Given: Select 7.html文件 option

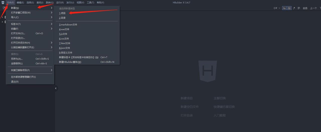Looking at the screenshot, I should click(x=87, y=43).
